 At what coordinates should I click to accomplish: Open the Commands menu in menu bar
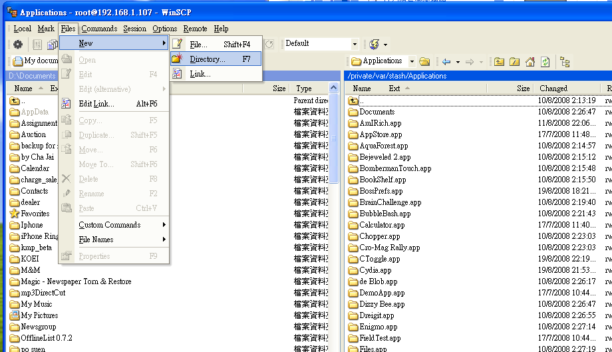(99, 29)
